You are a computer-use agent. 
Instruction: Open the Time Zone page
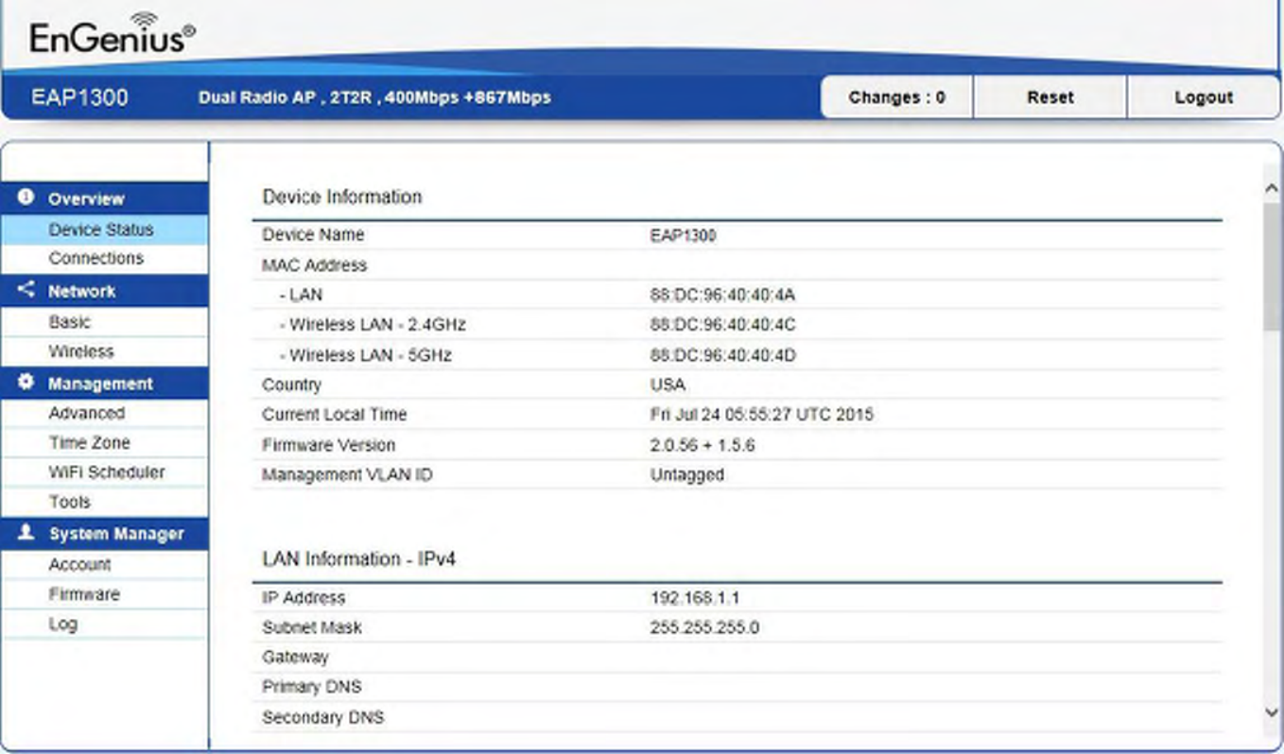104,442
